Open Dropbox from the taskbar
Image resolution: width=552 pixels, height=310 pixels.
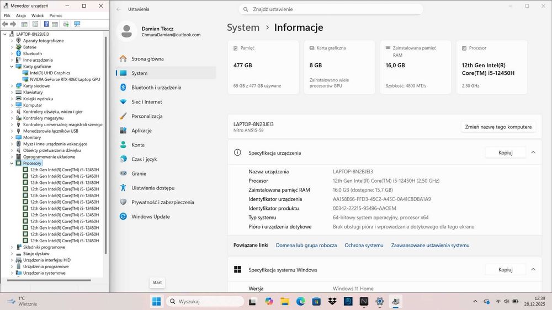[x=332, y=302]
